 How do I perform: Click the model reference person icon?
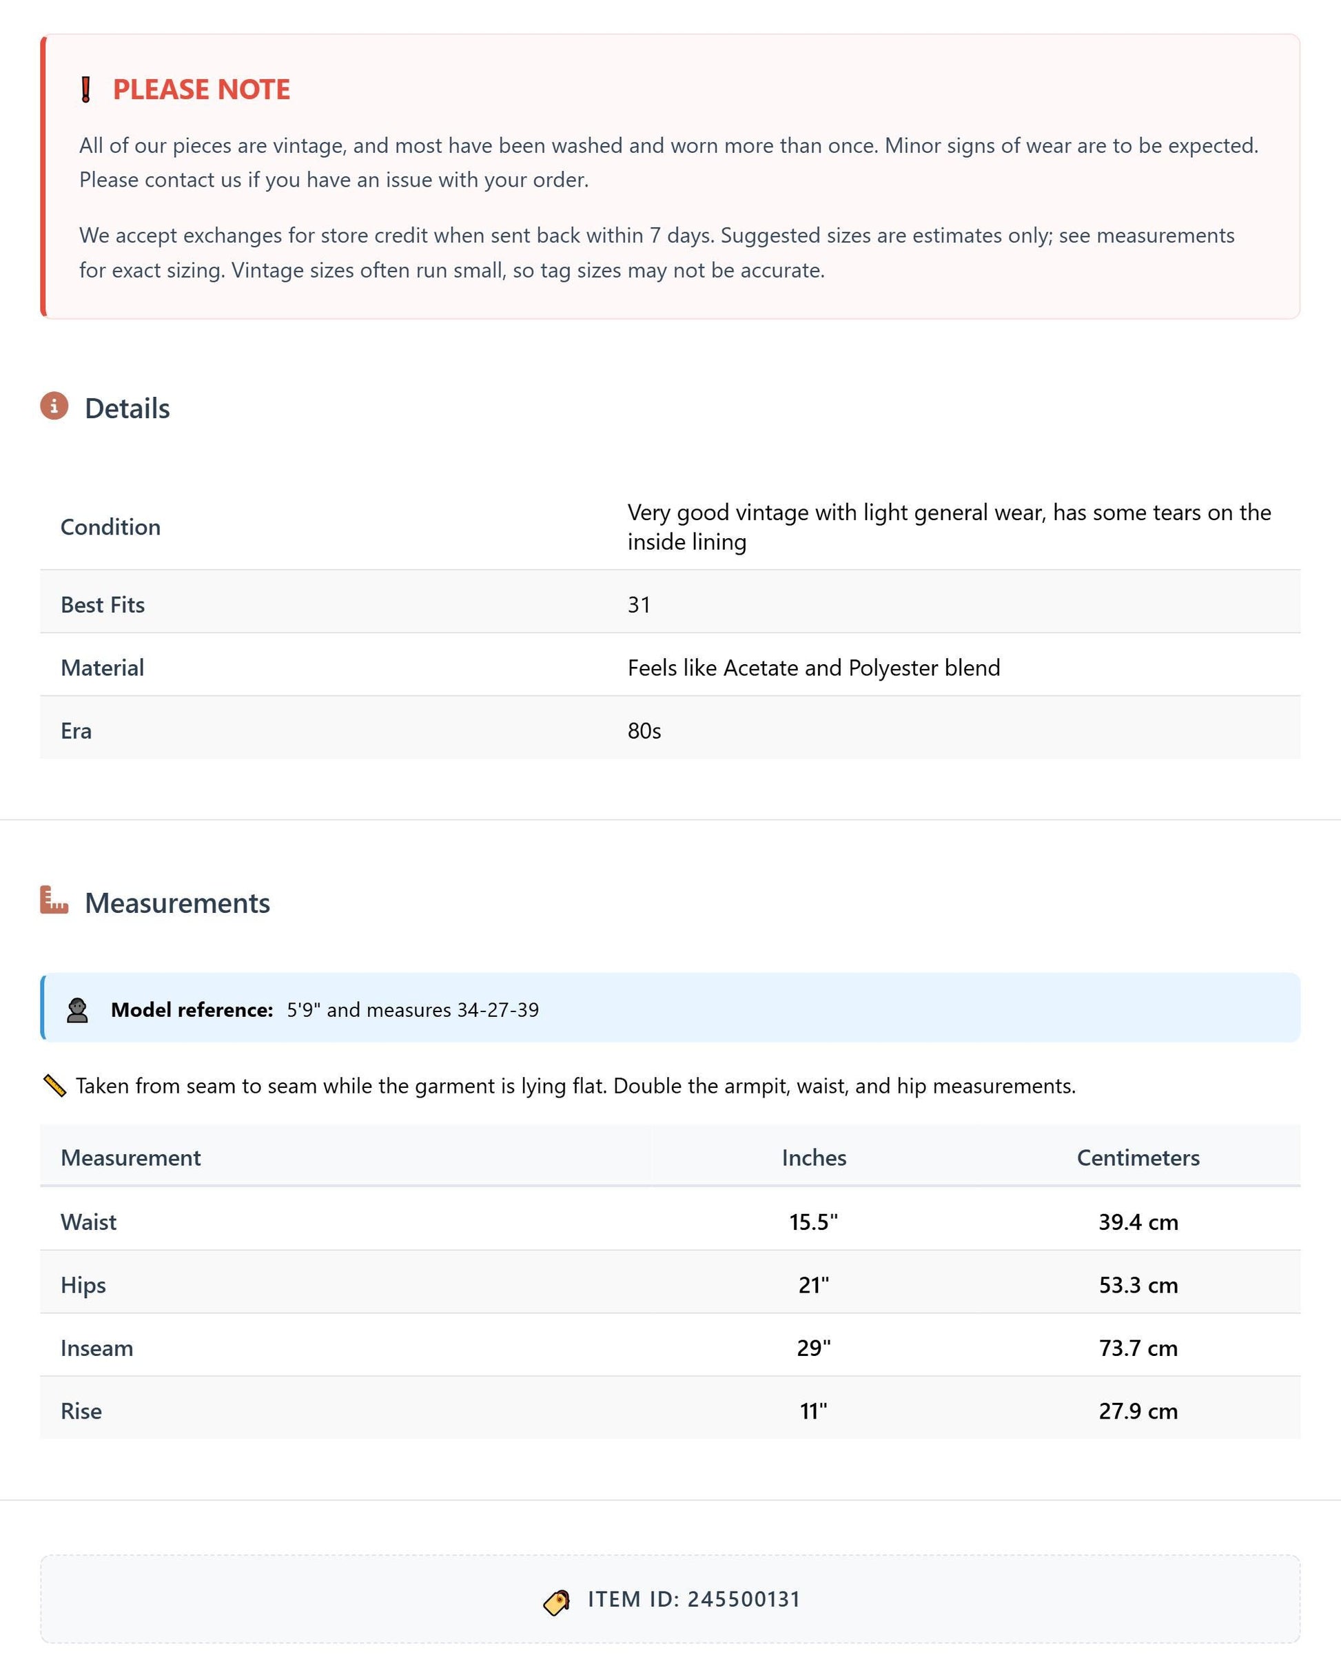77,1009
